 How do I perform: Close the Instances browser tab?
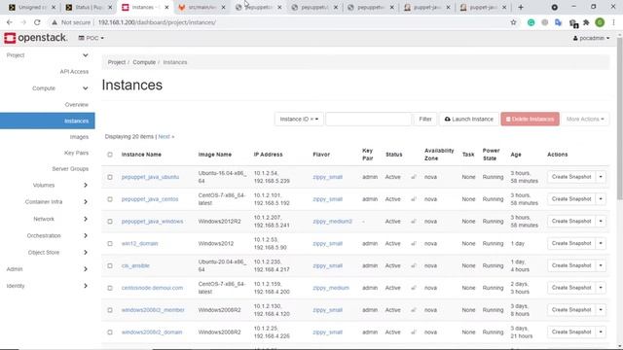click(x=166, y=7)
